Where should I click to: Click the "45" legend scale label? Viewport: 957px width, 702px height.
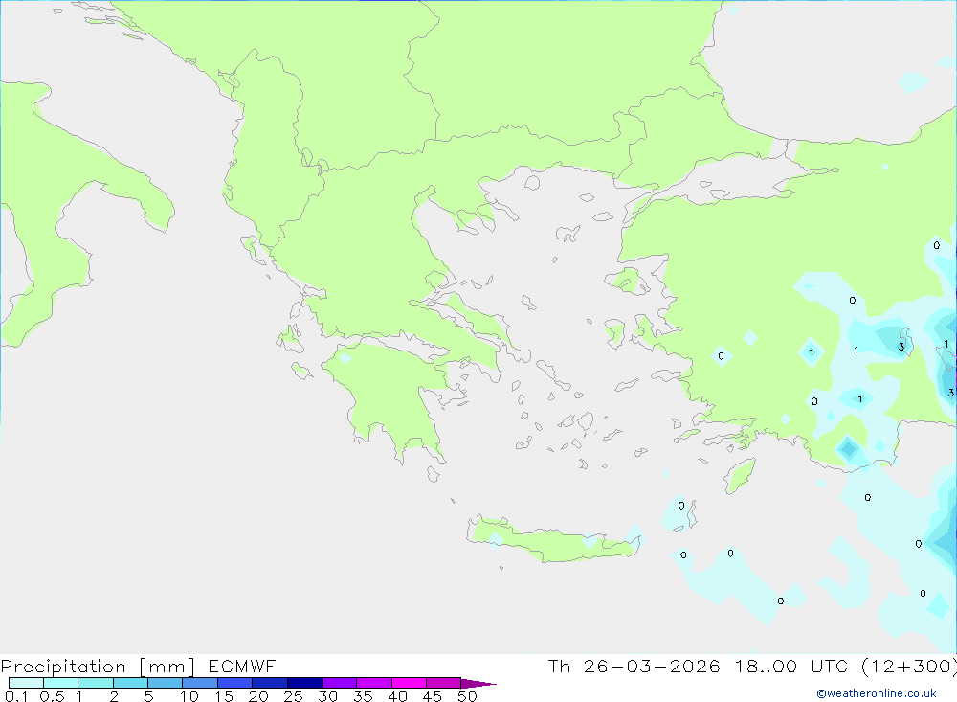point(433,696)
